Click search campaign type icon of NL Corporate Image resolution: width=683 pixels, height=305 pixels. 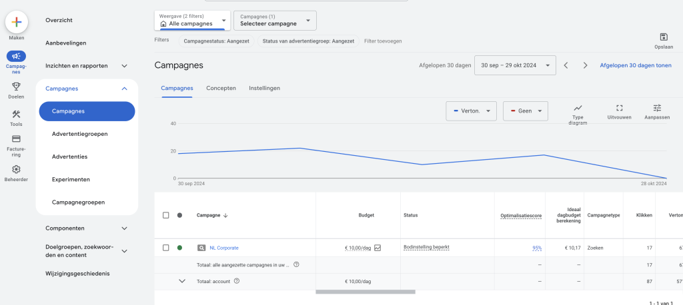tap(201, 248)
